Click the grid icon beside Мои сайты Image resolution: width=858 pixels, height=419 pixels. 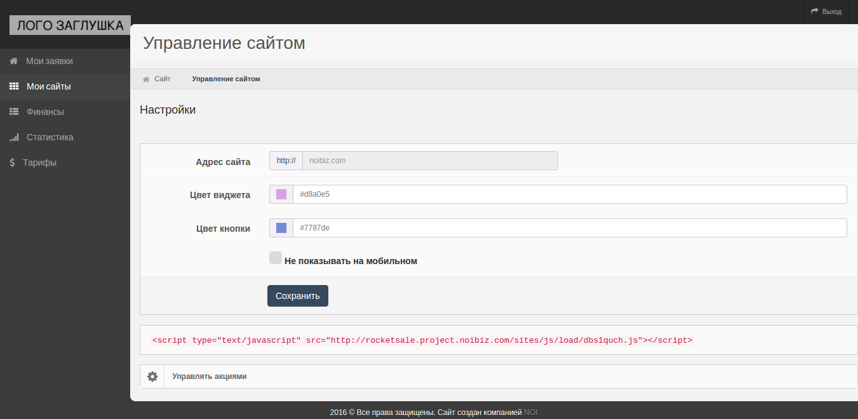pyautogui.click(x=14, y=86)
